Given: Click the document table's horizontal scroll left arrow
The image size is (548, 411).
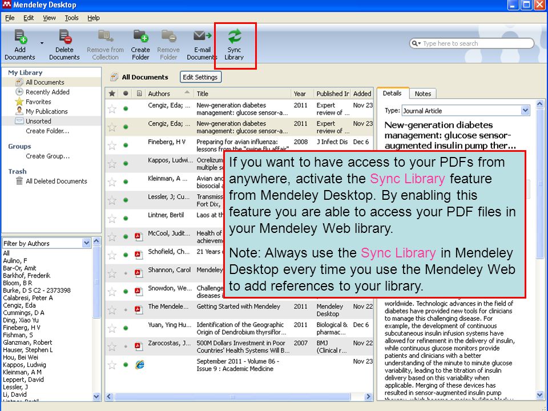Looking at the screenshot, I should [109, 397].
